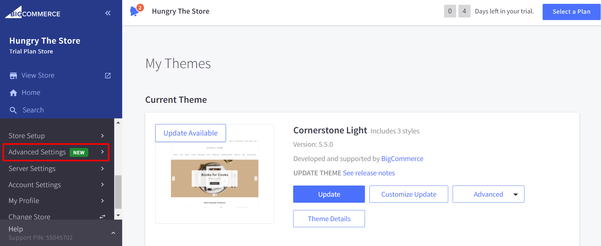Click the Search magnifier icon
Viewport: 601px width, 246px height.
point(13,110)
